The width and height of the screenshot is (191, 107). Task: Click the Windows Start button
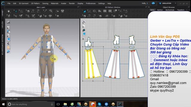point(3,104)
